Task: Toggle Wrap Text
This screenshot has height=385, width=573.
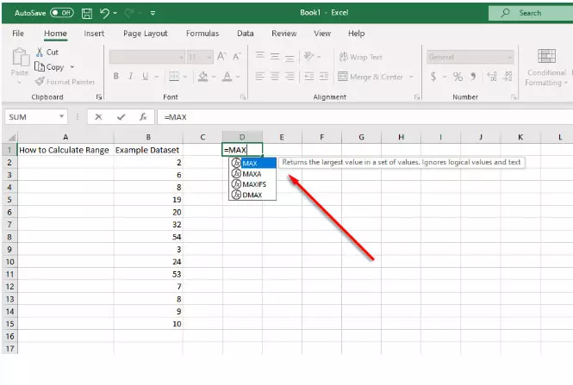Action: tap(361, 57)
